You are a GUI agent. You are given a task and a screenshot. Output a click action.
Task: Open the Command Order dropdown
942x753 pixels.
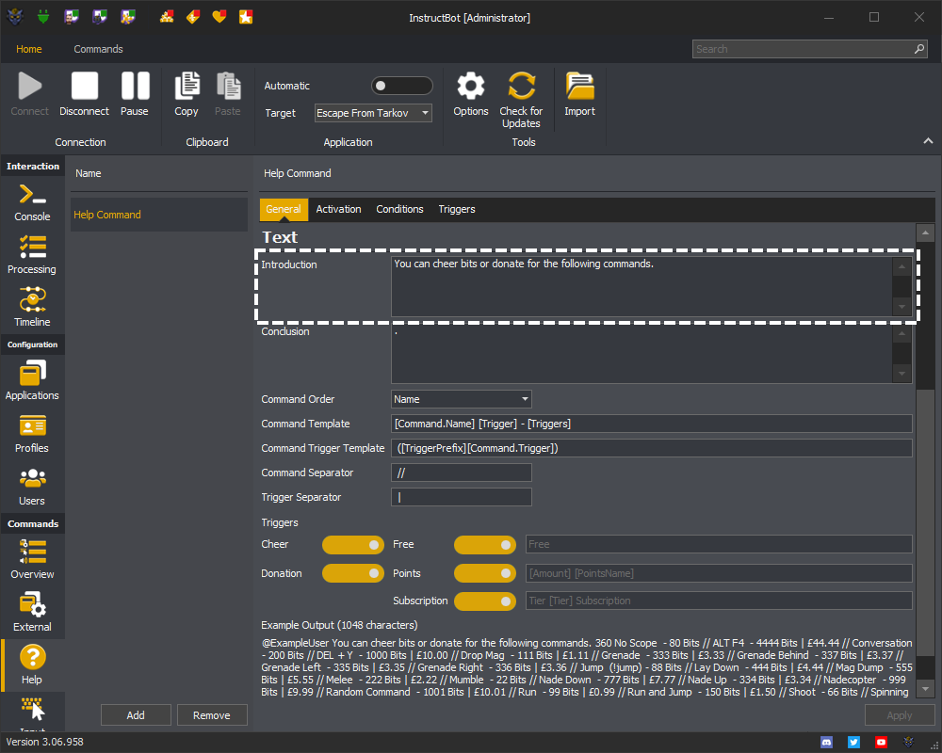click(462, 399)
